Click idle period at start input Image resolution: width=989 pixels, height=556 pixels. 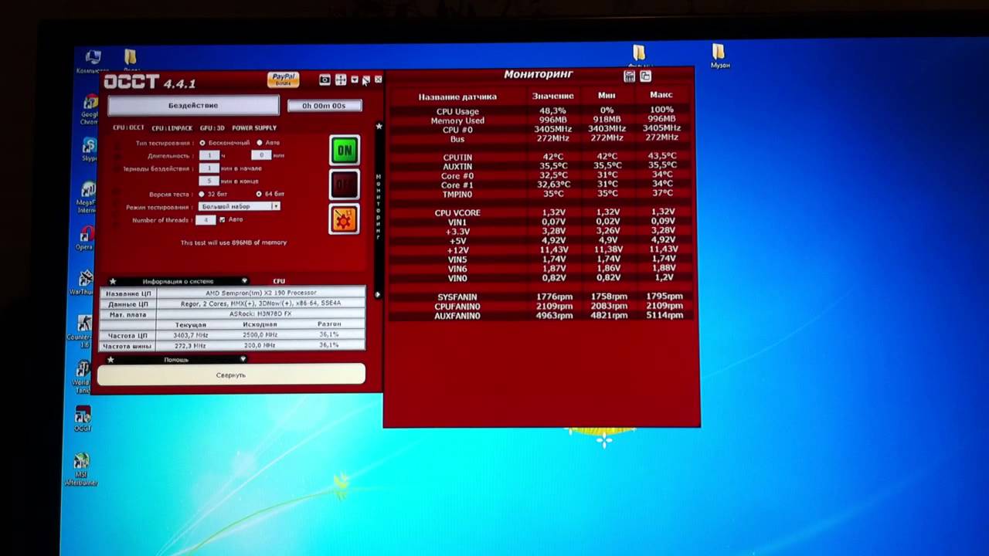[x=209, y=168]
